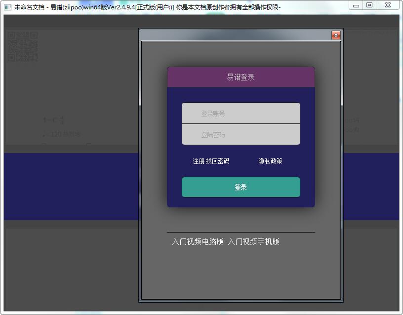
Task: Minimize the ziipoo main window
Action: point(355,5)
